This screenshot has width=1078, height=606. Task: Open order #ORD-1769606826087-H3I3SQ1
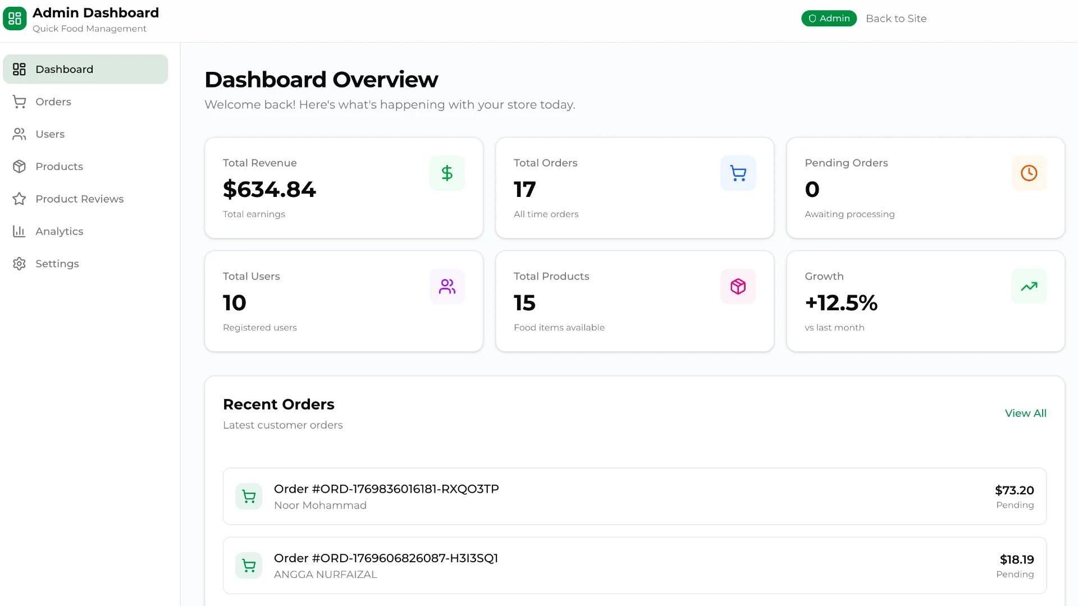(634, 566)
